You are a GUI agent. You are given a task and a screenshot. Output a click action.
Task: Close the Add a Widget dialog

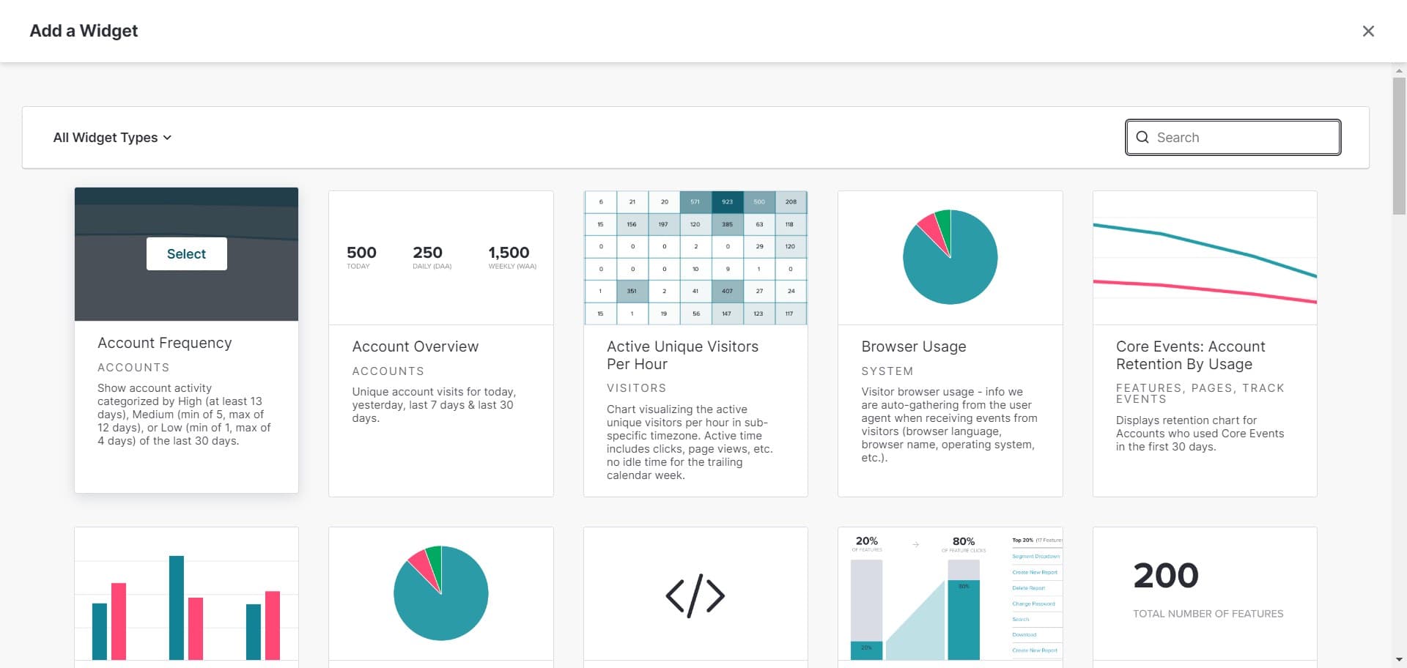click(x=1367, y=31)
